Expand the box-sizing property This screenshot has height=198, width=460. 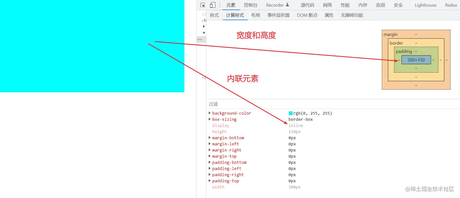pos(210,119)
